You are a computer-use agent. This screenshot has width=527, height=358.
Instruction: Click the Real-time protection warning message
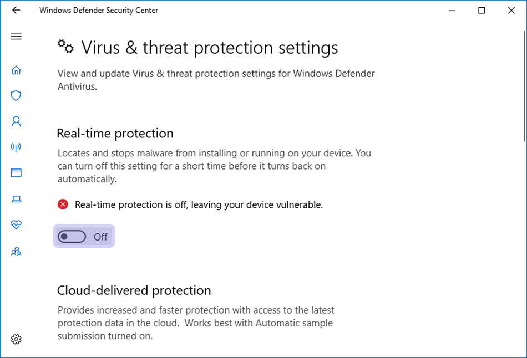pyautogui.click(x=199, y=204)
